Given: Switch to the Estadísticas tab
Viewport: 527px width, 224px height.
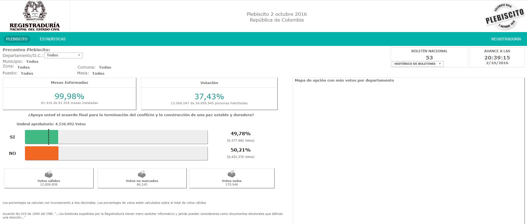Looking at the screenshot, I should (53, 39).
